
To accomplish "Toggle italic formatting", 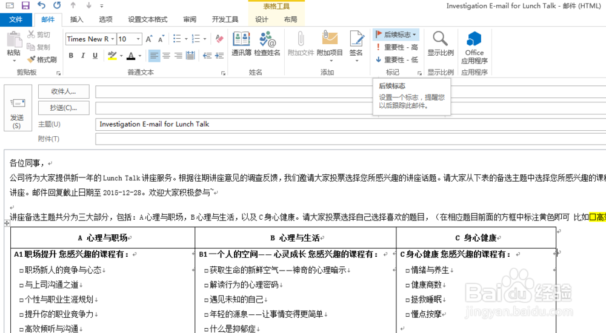I will coord(83,56).
